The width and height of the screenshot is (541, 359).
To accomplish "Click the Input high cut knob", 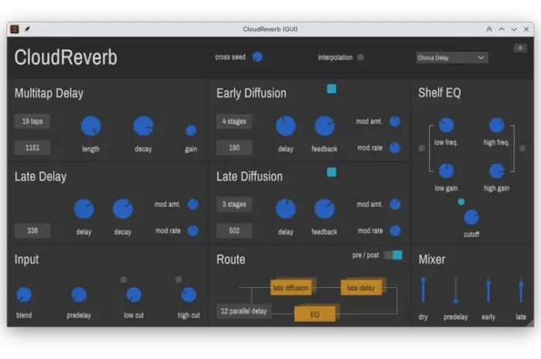I will (189, 295).
